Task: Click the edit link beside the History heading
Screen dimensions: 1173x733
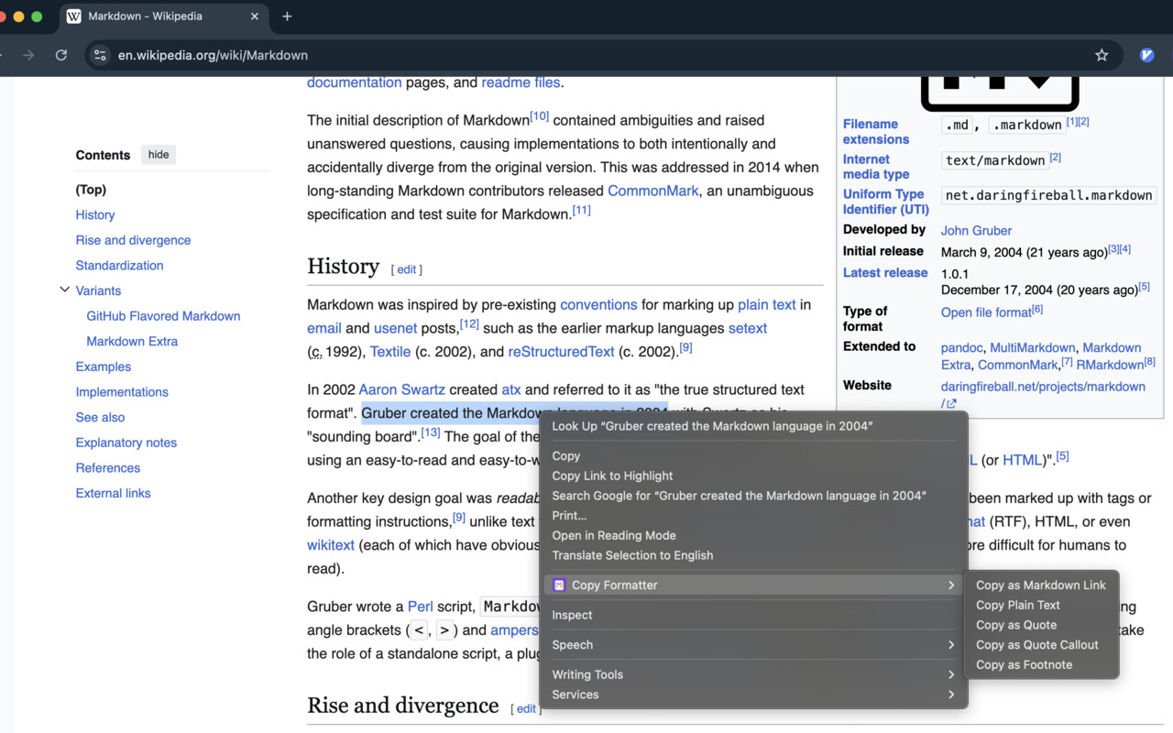Action: [407, 269]
